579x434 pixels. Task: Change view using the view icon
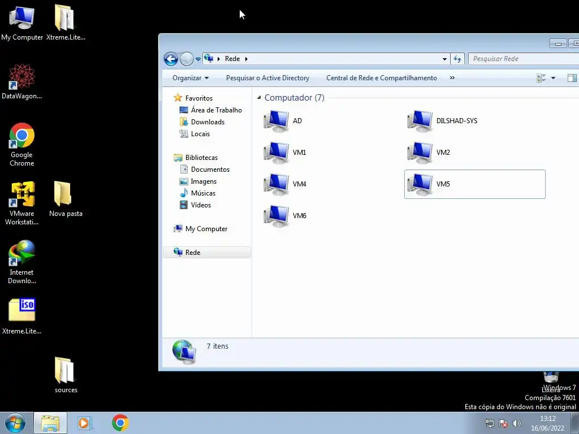541,78
